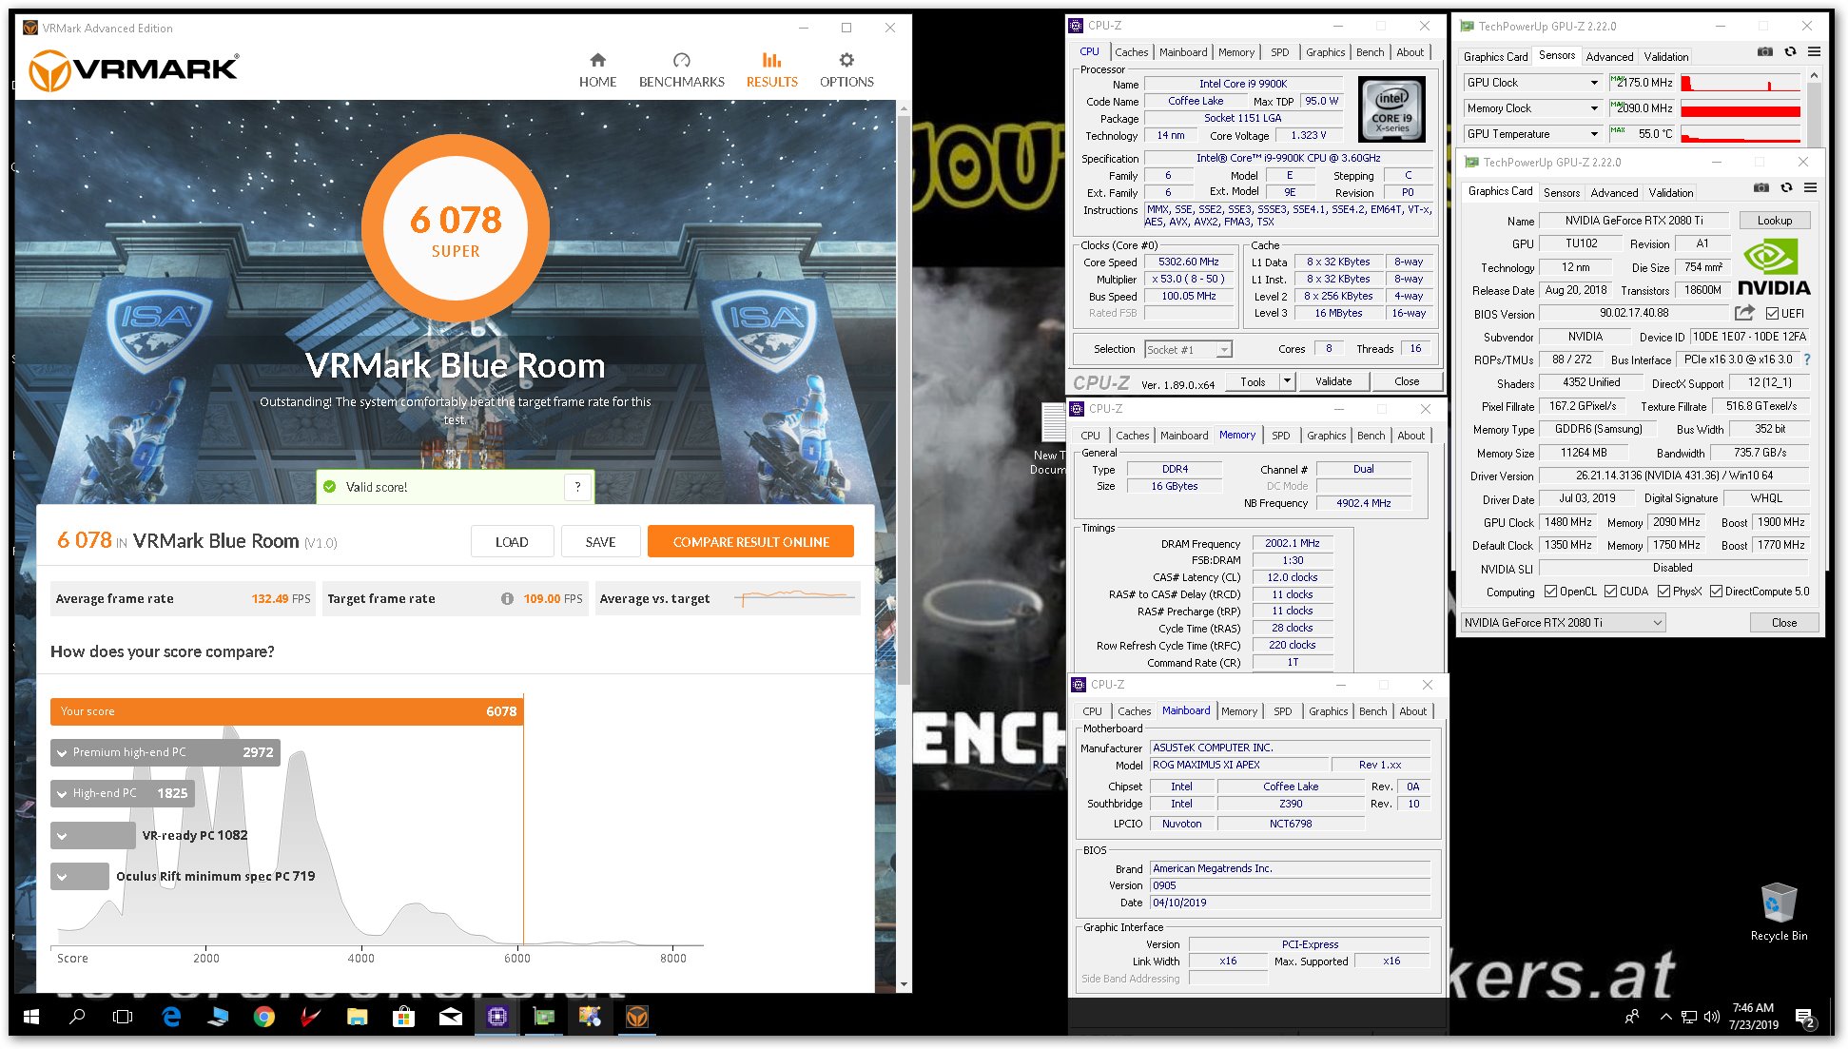The height and width of the screenshot is (1049, 1848).
Task: Open the NVIDIA GeForce RTX 2080 Ti dropdown
Action: [x=1564, y=623]
